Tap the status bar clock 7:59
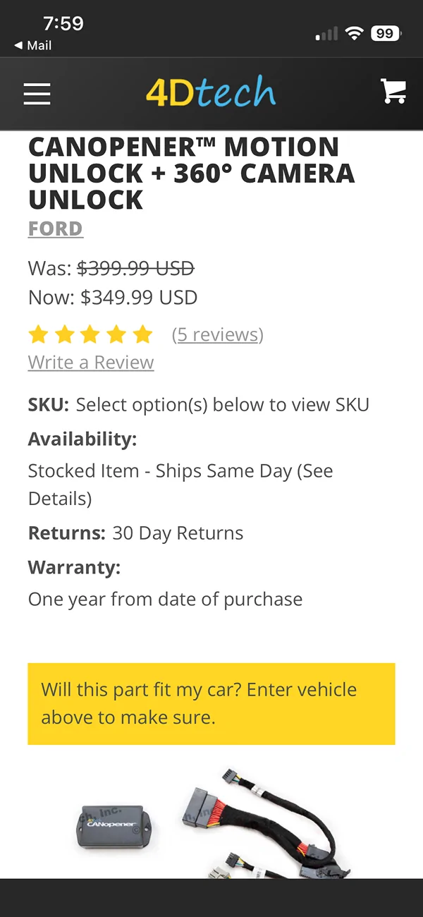Image resolution: width=423 pixels, height=917 pixels. click(x=63, y=23)
